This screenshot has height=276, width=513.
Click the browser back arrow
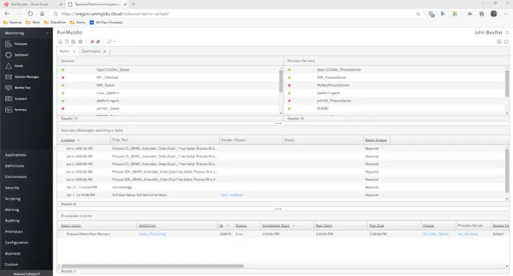pos(7,14)
